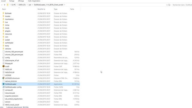Select file name 'v8_context_snapshot.bin'

[x=14, y=99]
